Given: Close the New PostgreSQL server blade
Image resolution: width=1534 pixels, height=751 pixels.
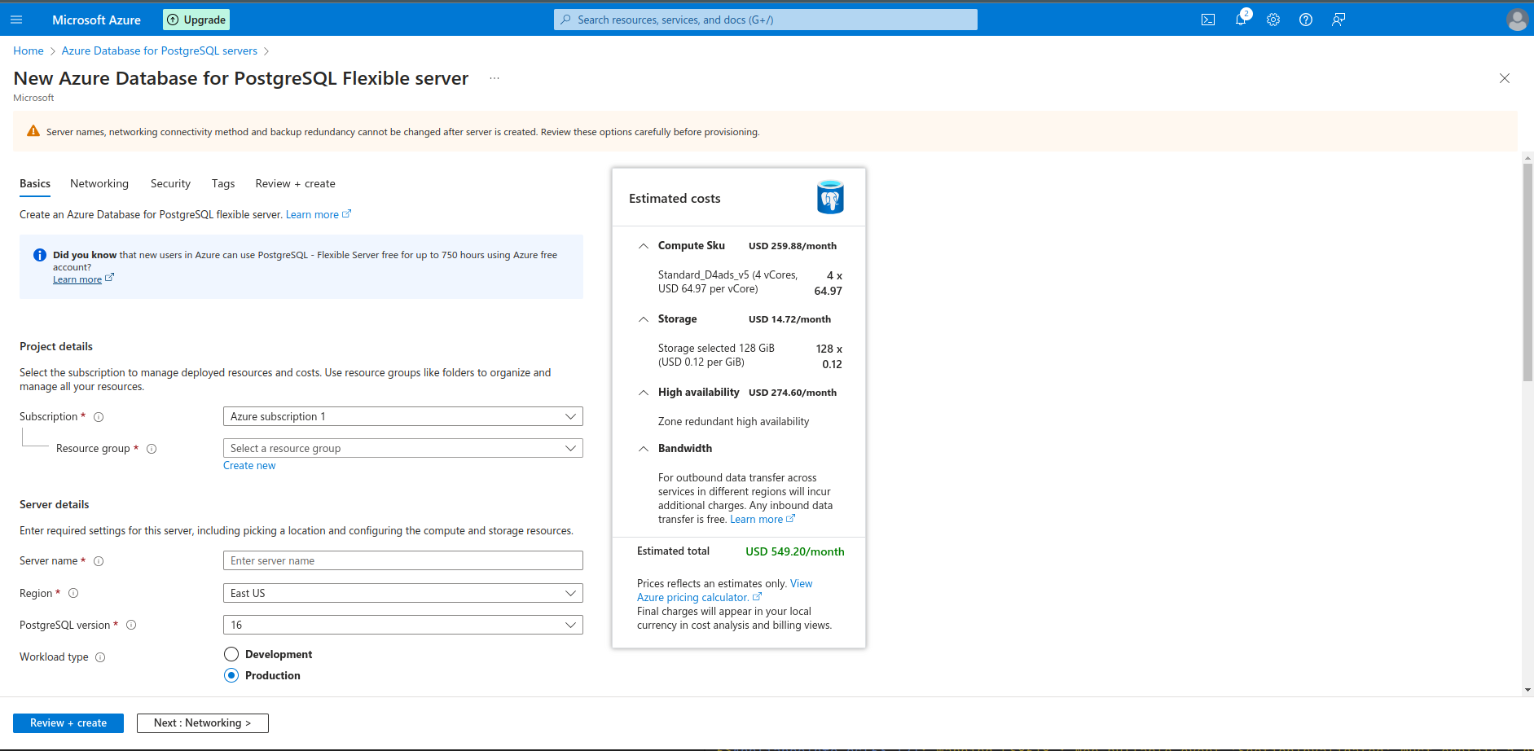Looking at the screenshot, I should [x=1505, y=78].
